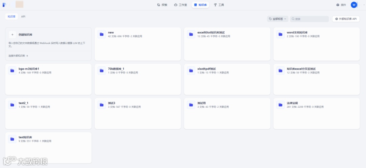
Task: Click folder icon of 知识库excel分页签测试
Action: (280, 70)
